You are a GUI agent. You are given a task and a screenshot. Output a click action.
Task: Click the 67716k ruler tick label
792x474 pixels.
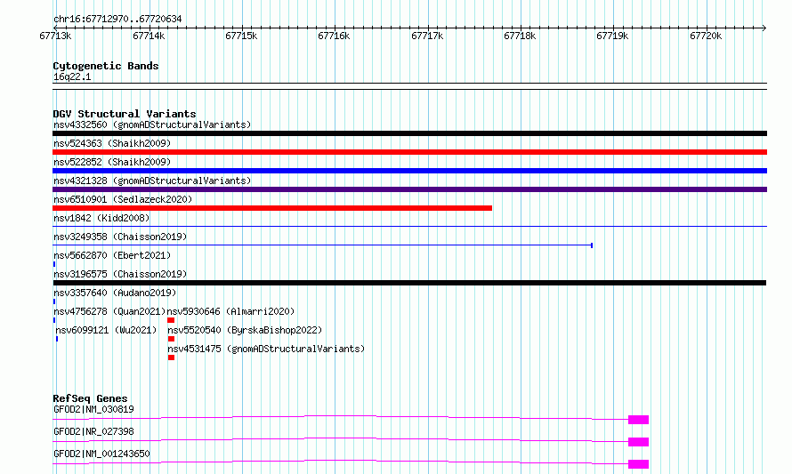[x=334, y=36]
